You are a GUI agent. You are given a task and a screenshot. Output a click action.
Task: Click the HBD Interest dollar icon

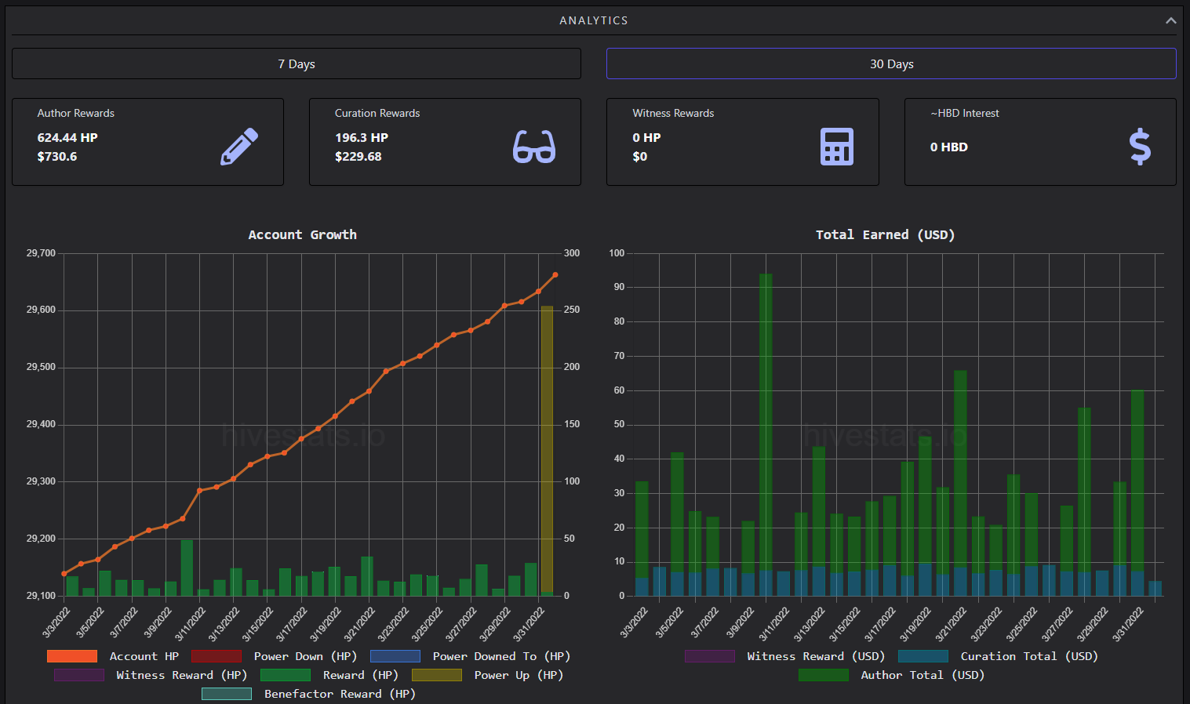click(x=1140, y=147)
